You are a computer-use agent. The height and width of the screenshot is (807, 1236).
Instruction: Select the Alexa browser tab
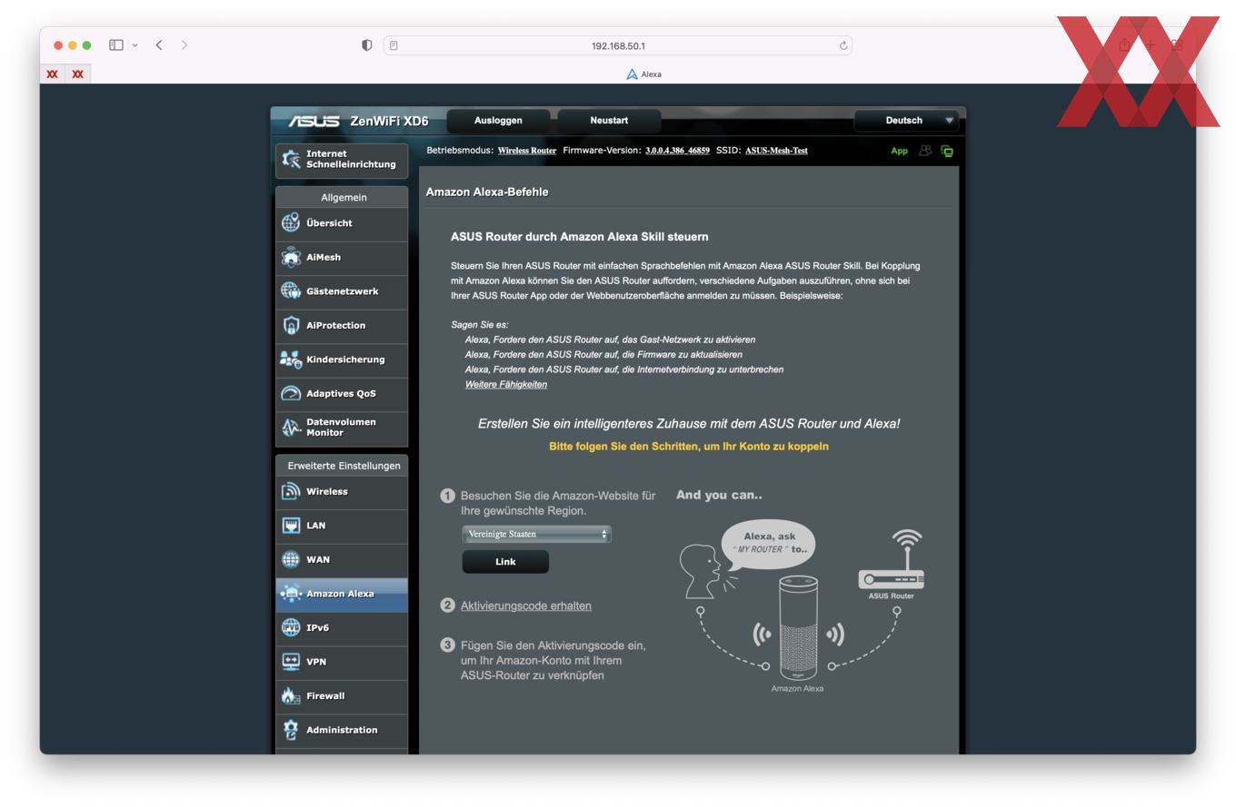(643, 74)
